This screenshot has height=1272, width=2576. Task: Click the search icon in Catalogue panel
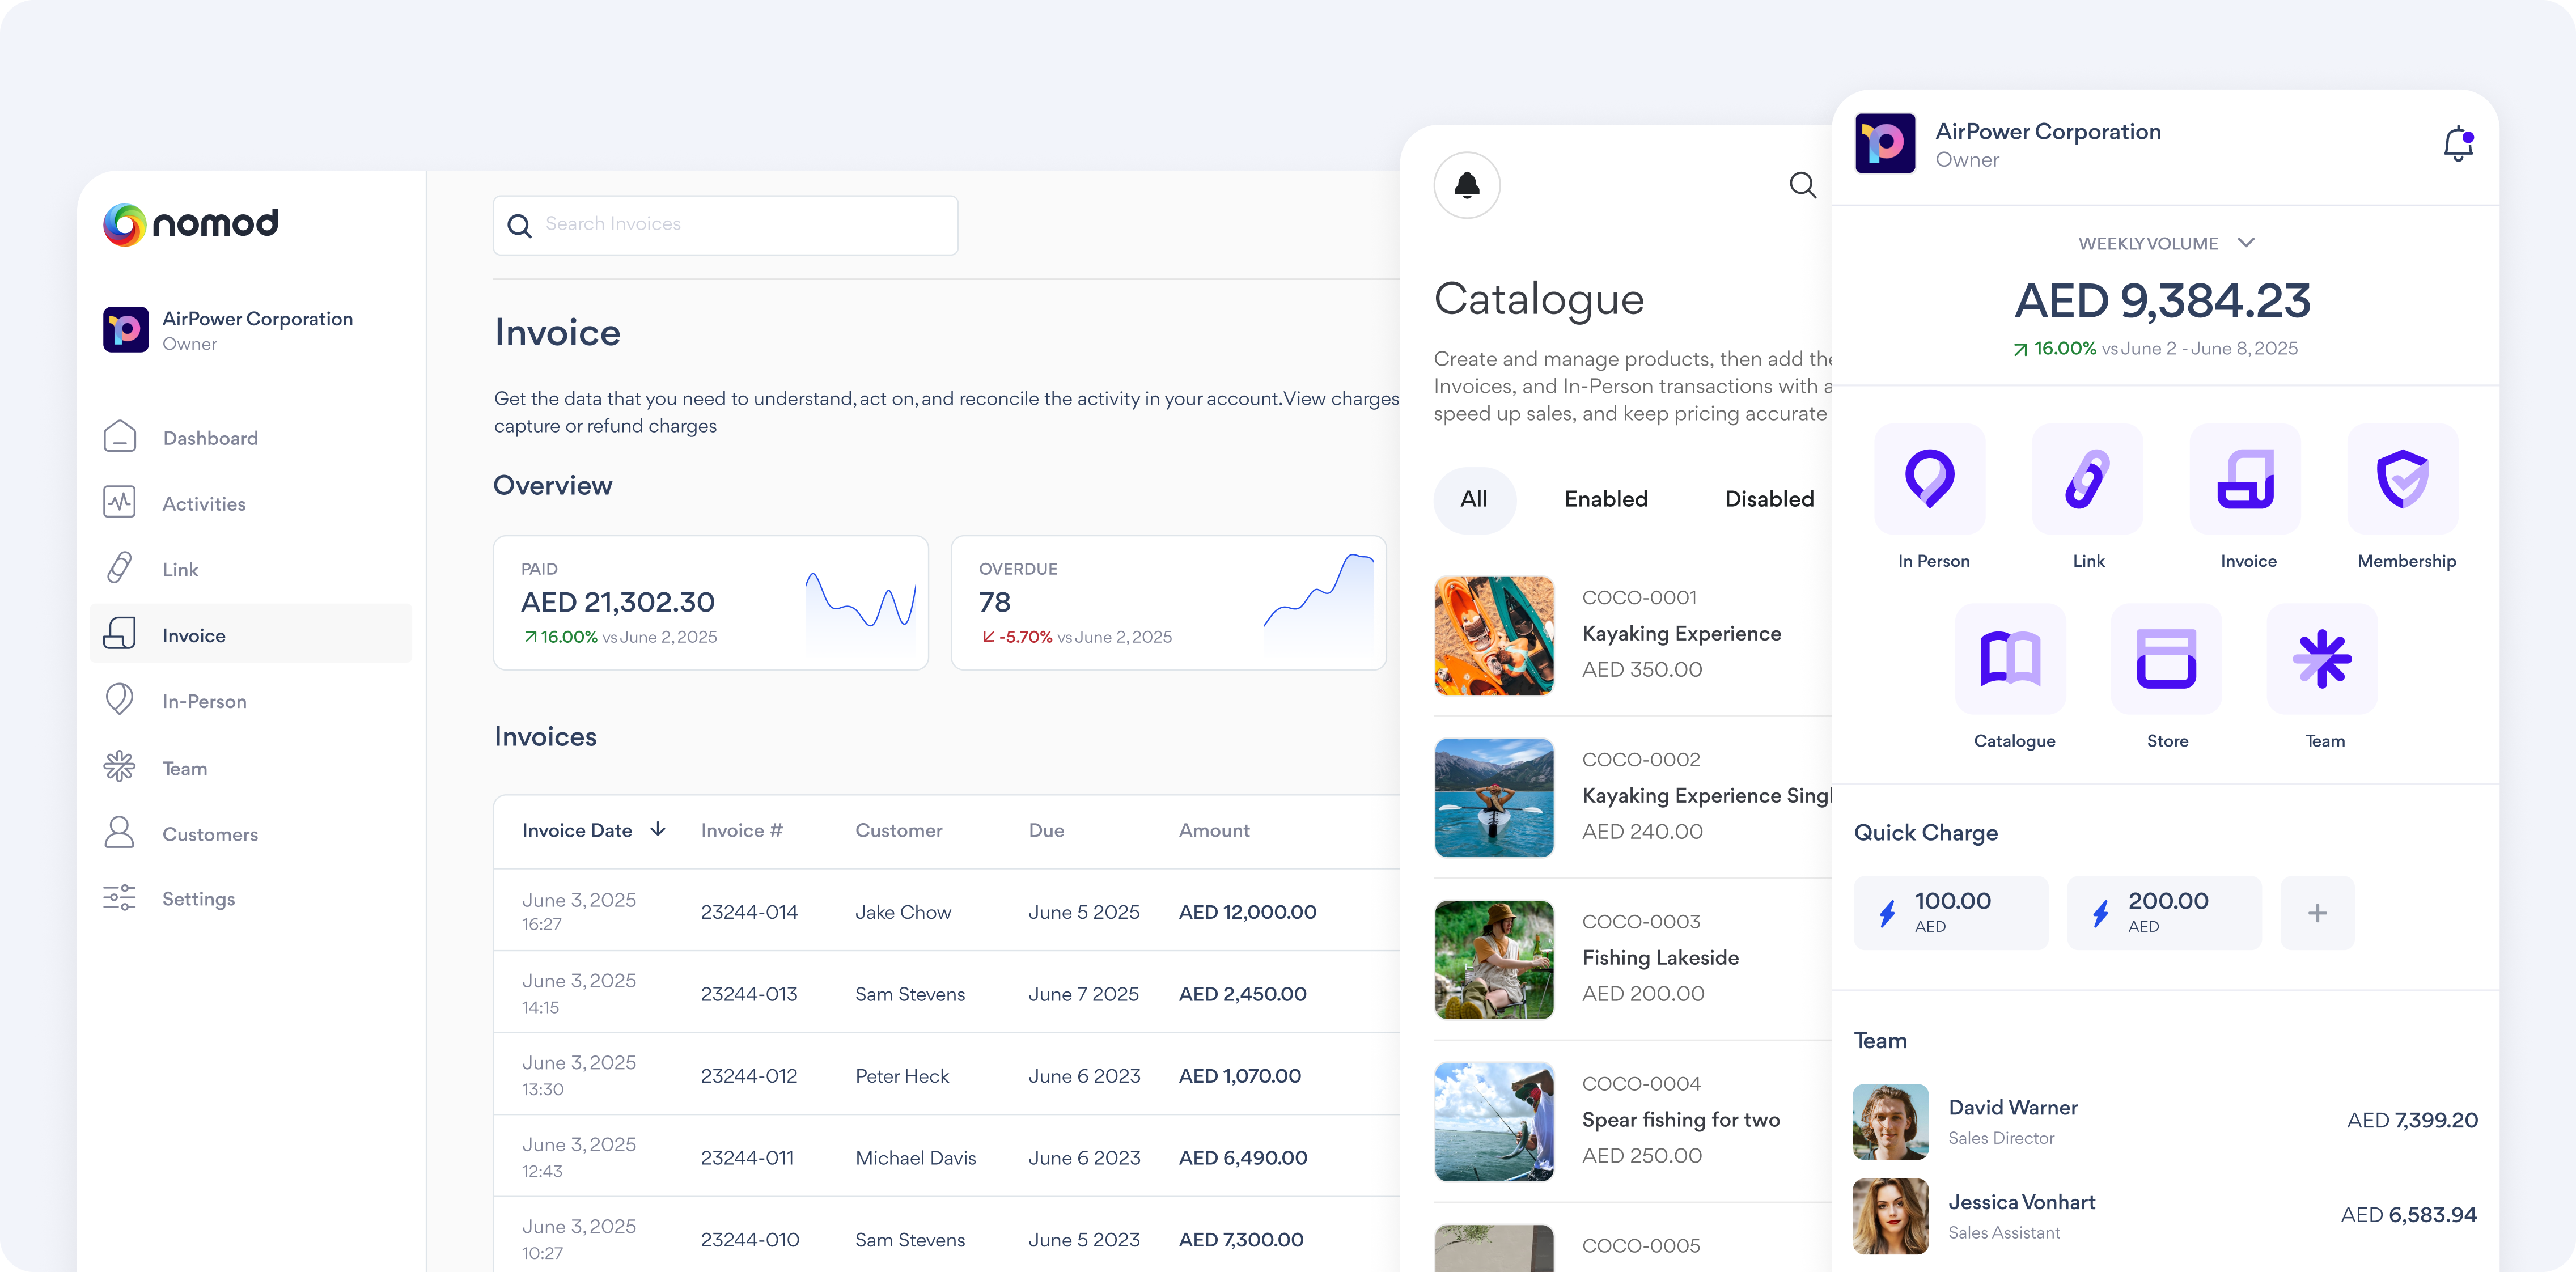[1802, 185]
